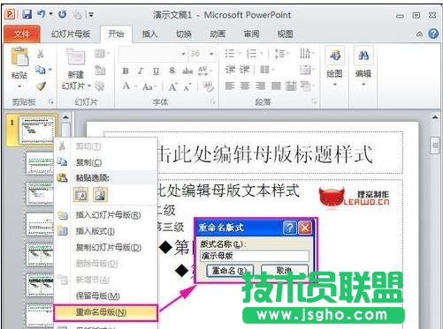Click the first paste option icon
Viewport: 443px width, 329px height.
click(x=81, y=195)
